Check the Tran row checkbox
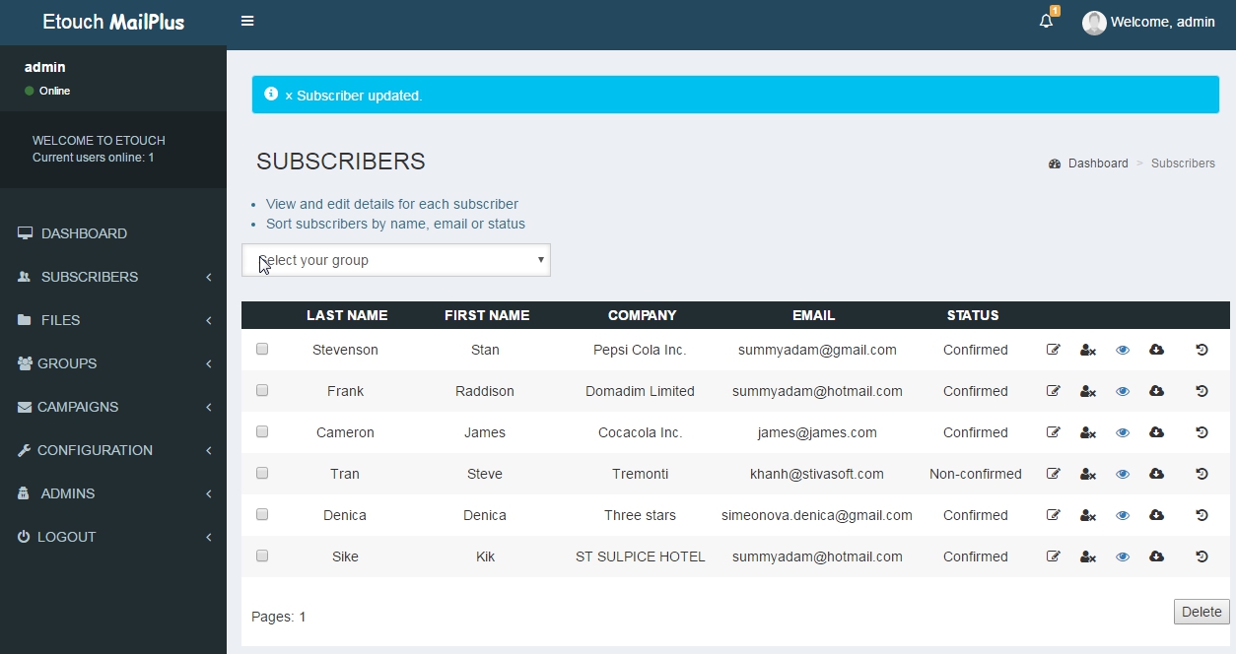The image size is (1236, 654). (x=262, y=473)
